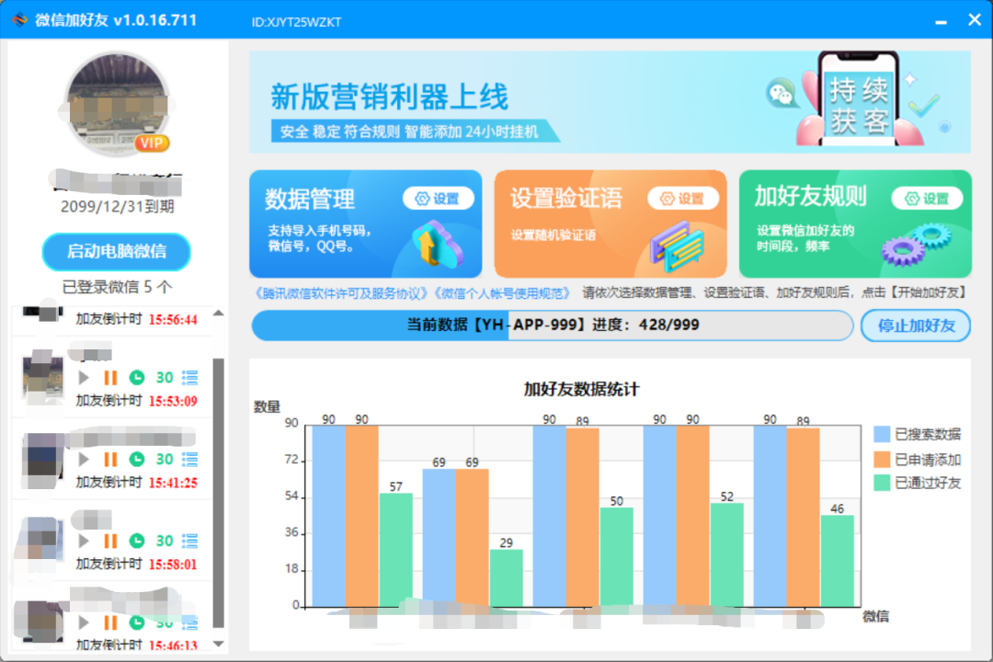Screen dimensions: 993x662
Task: Click 停止加好友 button
Action: (x=916, y=325)
